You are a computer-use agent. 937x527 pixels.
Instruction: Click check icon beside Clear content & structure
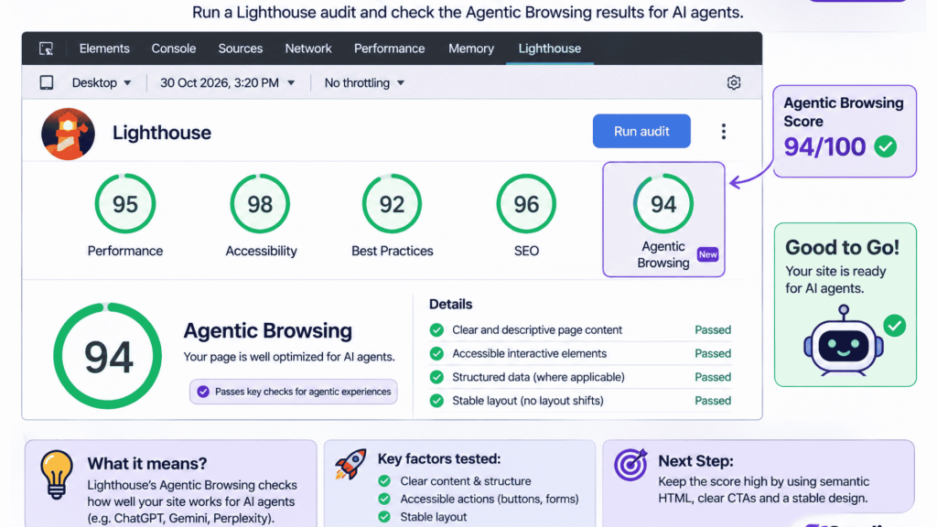pos(384,481)
